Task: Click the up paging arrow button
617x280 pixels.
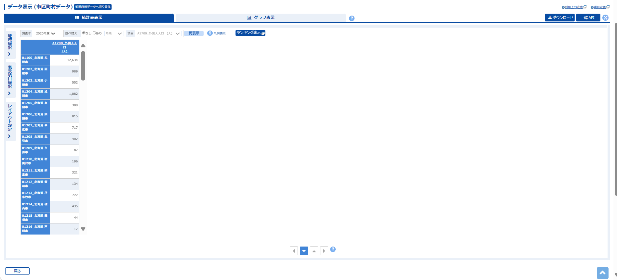Action: [x=314, y=251]
